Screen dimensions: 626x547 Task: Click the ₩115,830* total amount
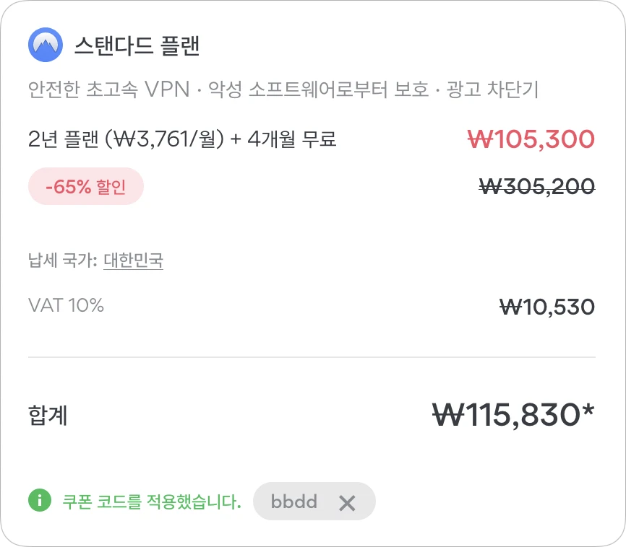click(x=513, y=415)
